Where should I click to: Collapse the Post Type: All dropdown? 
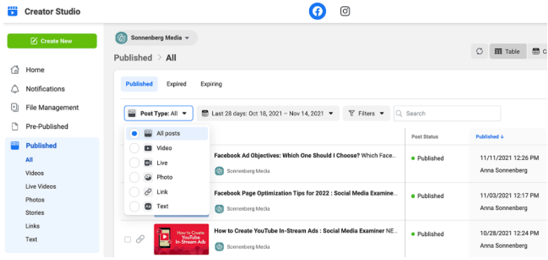158,113
